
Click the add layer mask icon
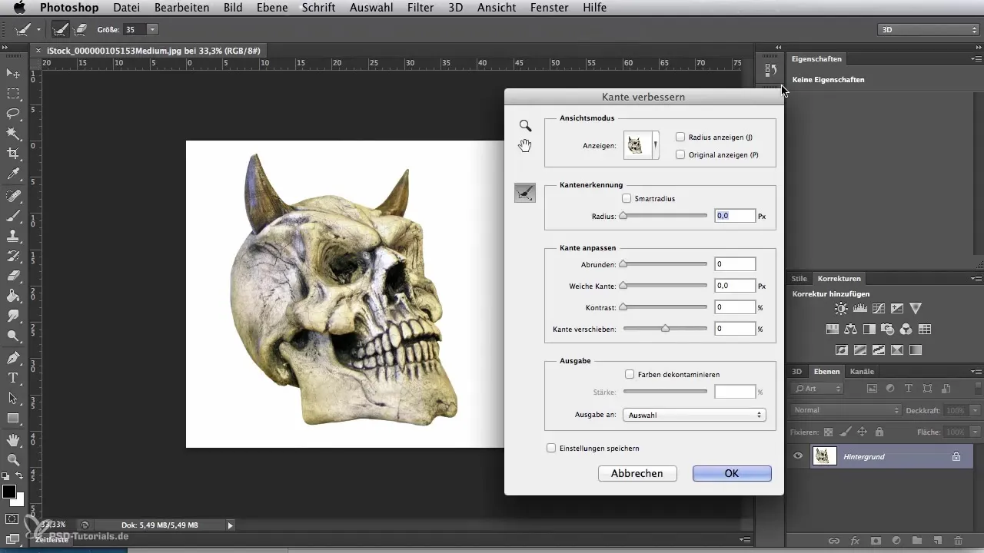(x=876, y=541)
